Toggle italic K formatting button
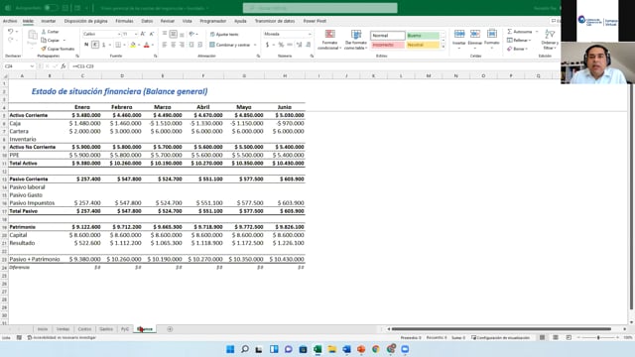The width and height of the screenshot is (635, 357). 95,45
